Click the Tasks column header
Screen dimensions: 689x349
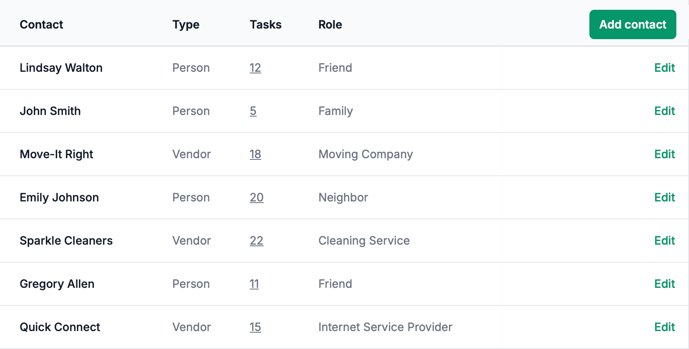(265, 24)
